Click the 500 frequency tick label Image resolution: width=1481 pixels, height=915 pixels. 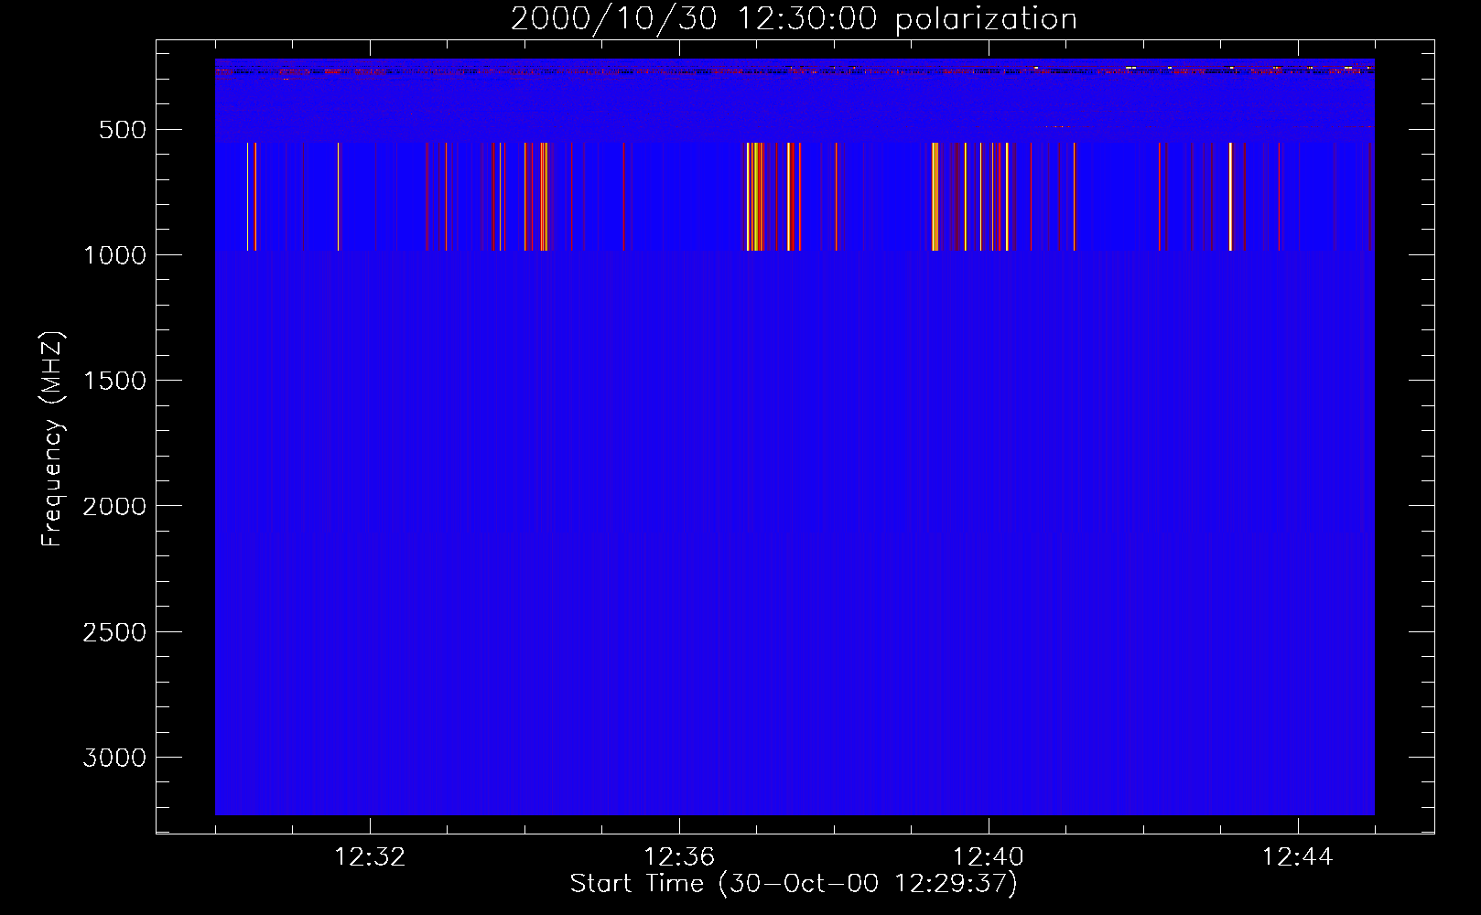coord(123,130)
